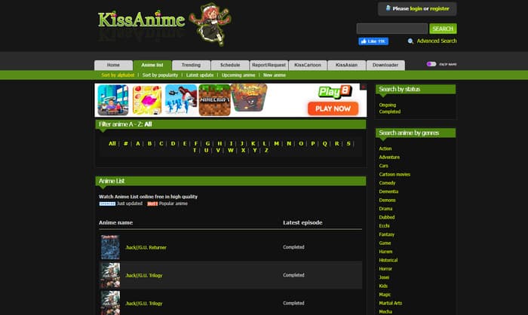This screenshot has height=315, width=528.
Task: Switch to the KissCartoon tab
Action: (x=308, y=65)
